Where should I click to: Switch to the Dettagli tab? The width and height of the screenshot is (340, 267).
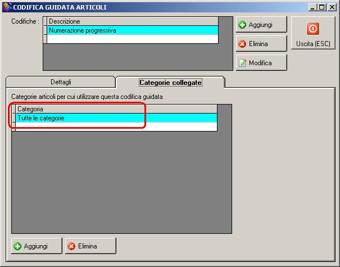[61, 82]
